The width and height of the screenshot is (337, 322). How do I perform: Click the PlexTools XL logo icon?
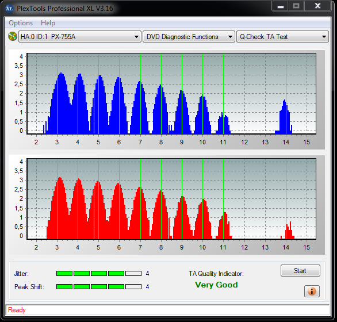(9, 9)
